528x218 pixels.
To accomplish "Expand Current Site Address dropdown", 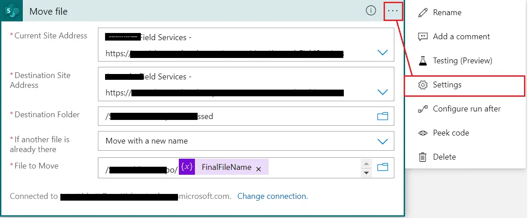I will [382, 53].
